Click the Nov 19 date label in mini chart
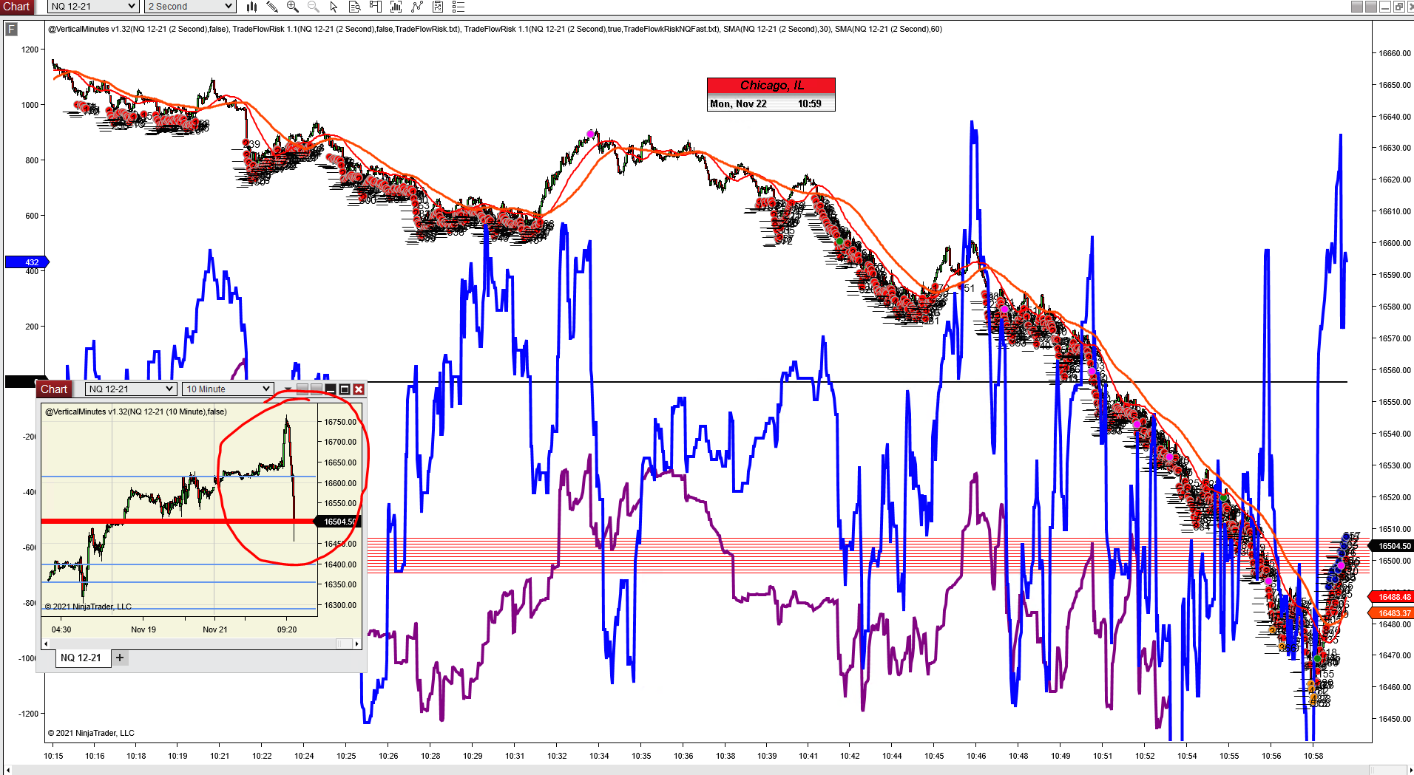The height and width of the screenshot is (775, 1414). 143,629
